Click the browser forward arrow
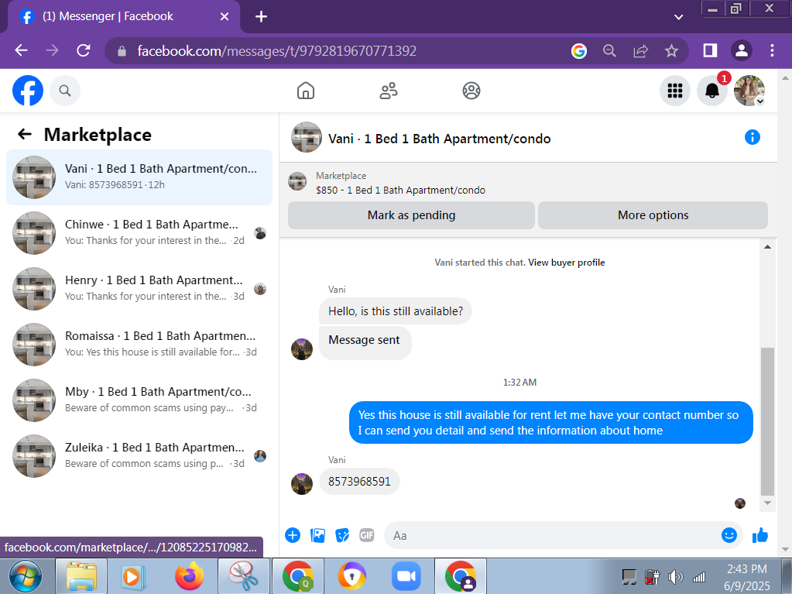 (x=52, y=50)
